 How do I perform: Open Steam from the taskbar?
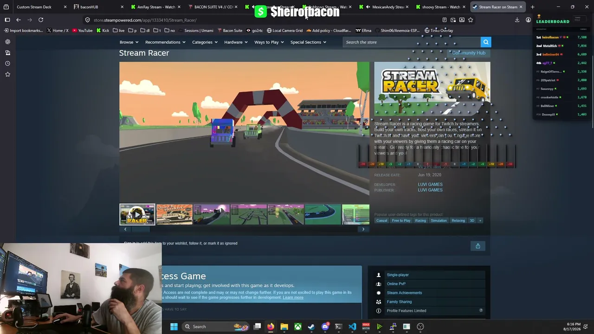pyautogui.click(x=311, y=327)
